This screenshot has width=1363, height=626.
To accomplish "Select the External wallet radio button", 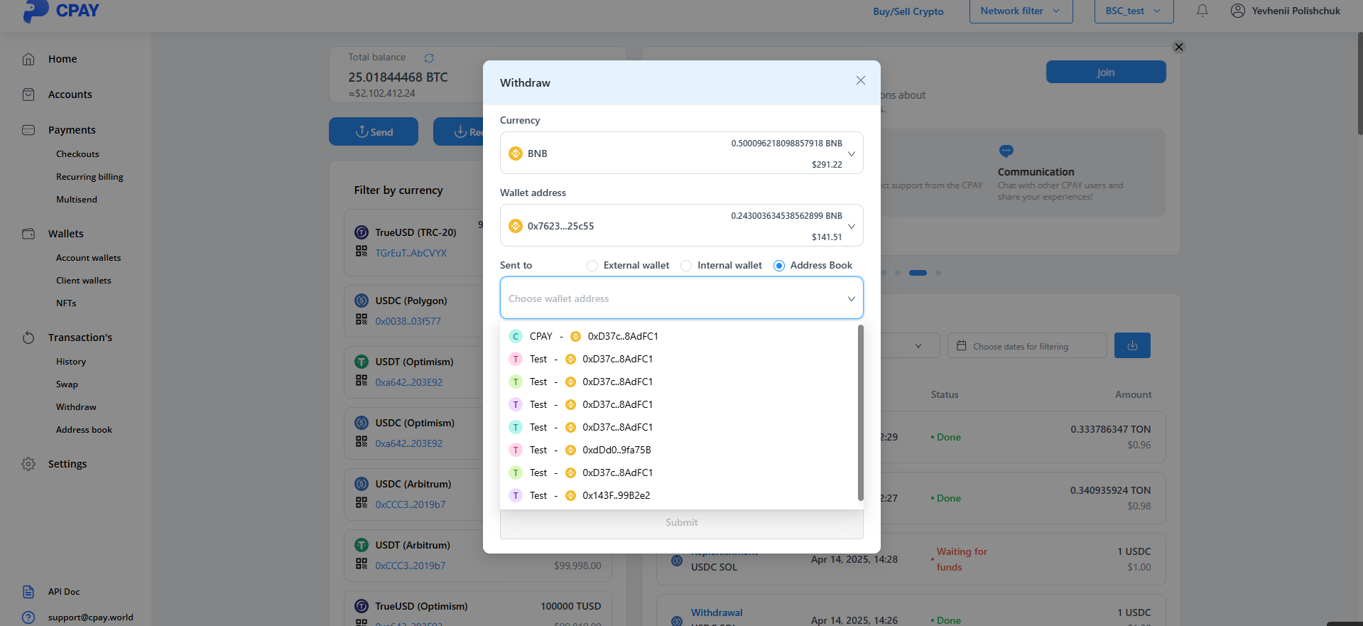I will [x=592, y=266].
